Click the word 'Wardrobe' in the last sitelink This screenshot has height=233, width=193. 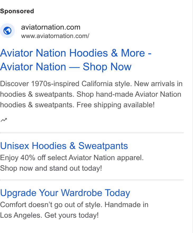(81, 193)
